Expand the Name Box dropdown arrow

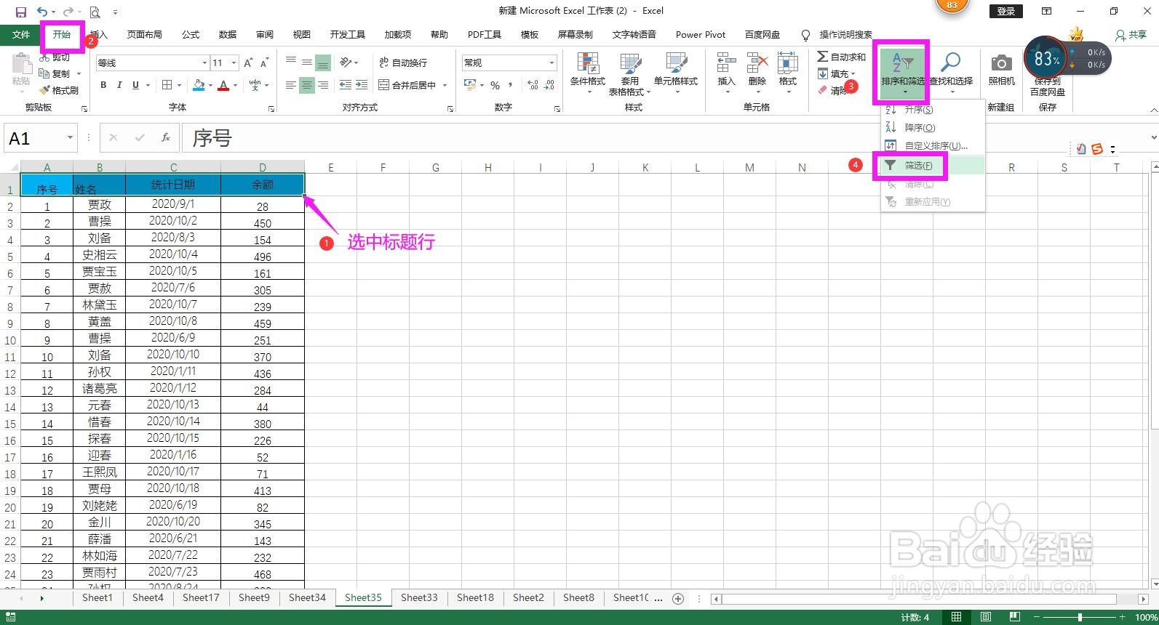click(x=70, y=137)
